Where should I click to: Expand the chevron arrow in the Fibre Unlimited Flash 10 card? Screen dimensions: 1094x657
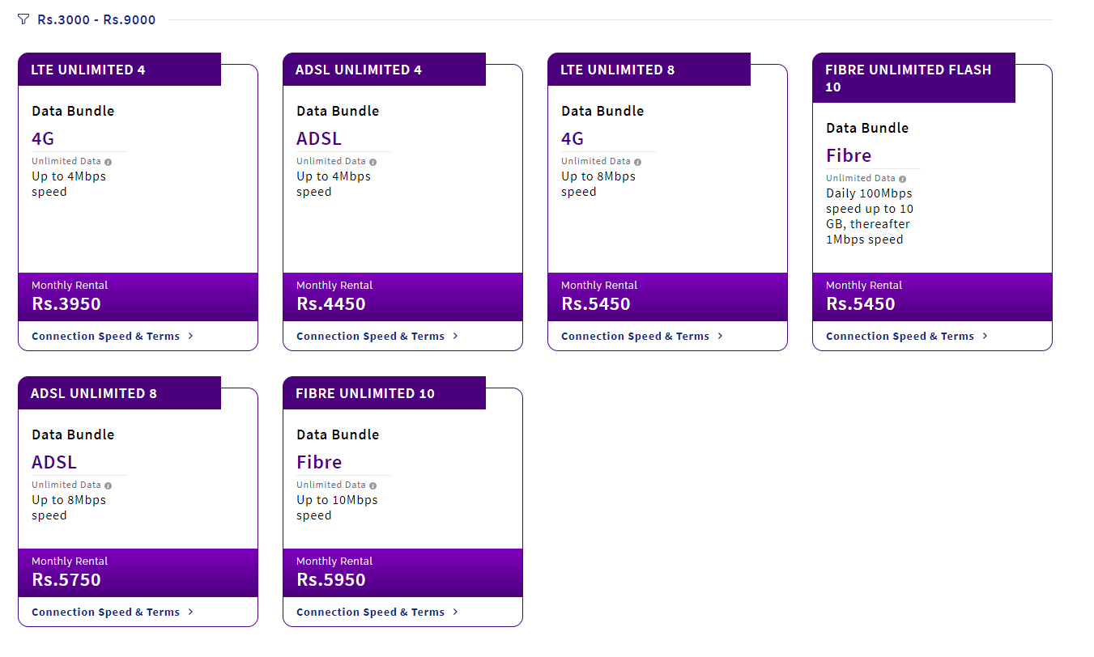tap(985, 336)
